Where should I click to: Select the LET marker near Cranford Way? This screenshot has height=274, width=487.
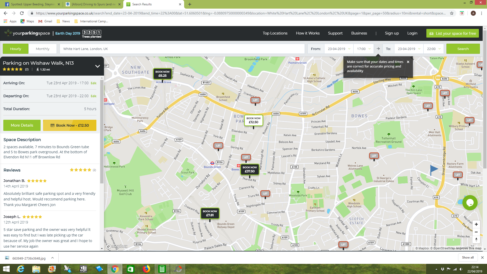pyautogui.click(x=255, y=100)
